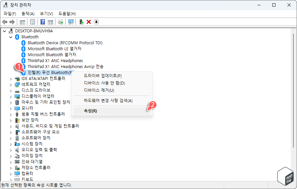The image size is (297, 189).
Task: Select 인텔(R) 무선 Bluetooth device
Action: [x=50, y=73]
